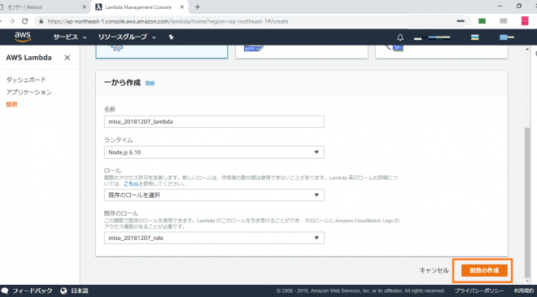537x297 pixels.
Task: Open the region selector in navbar
Action: coord(474,37)
